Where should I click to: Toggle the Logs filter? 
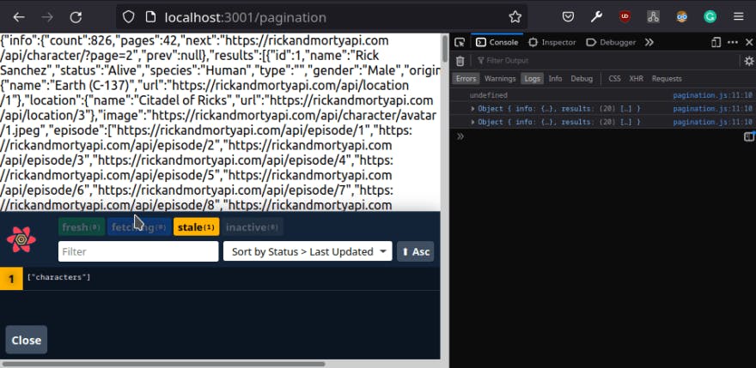pyautogui.click(x=533, y=79)
